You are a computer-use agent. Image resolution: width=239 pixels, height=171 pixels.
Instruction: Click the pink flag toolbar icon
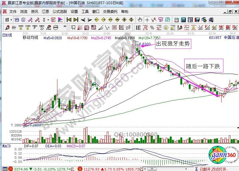click(60, 20)
